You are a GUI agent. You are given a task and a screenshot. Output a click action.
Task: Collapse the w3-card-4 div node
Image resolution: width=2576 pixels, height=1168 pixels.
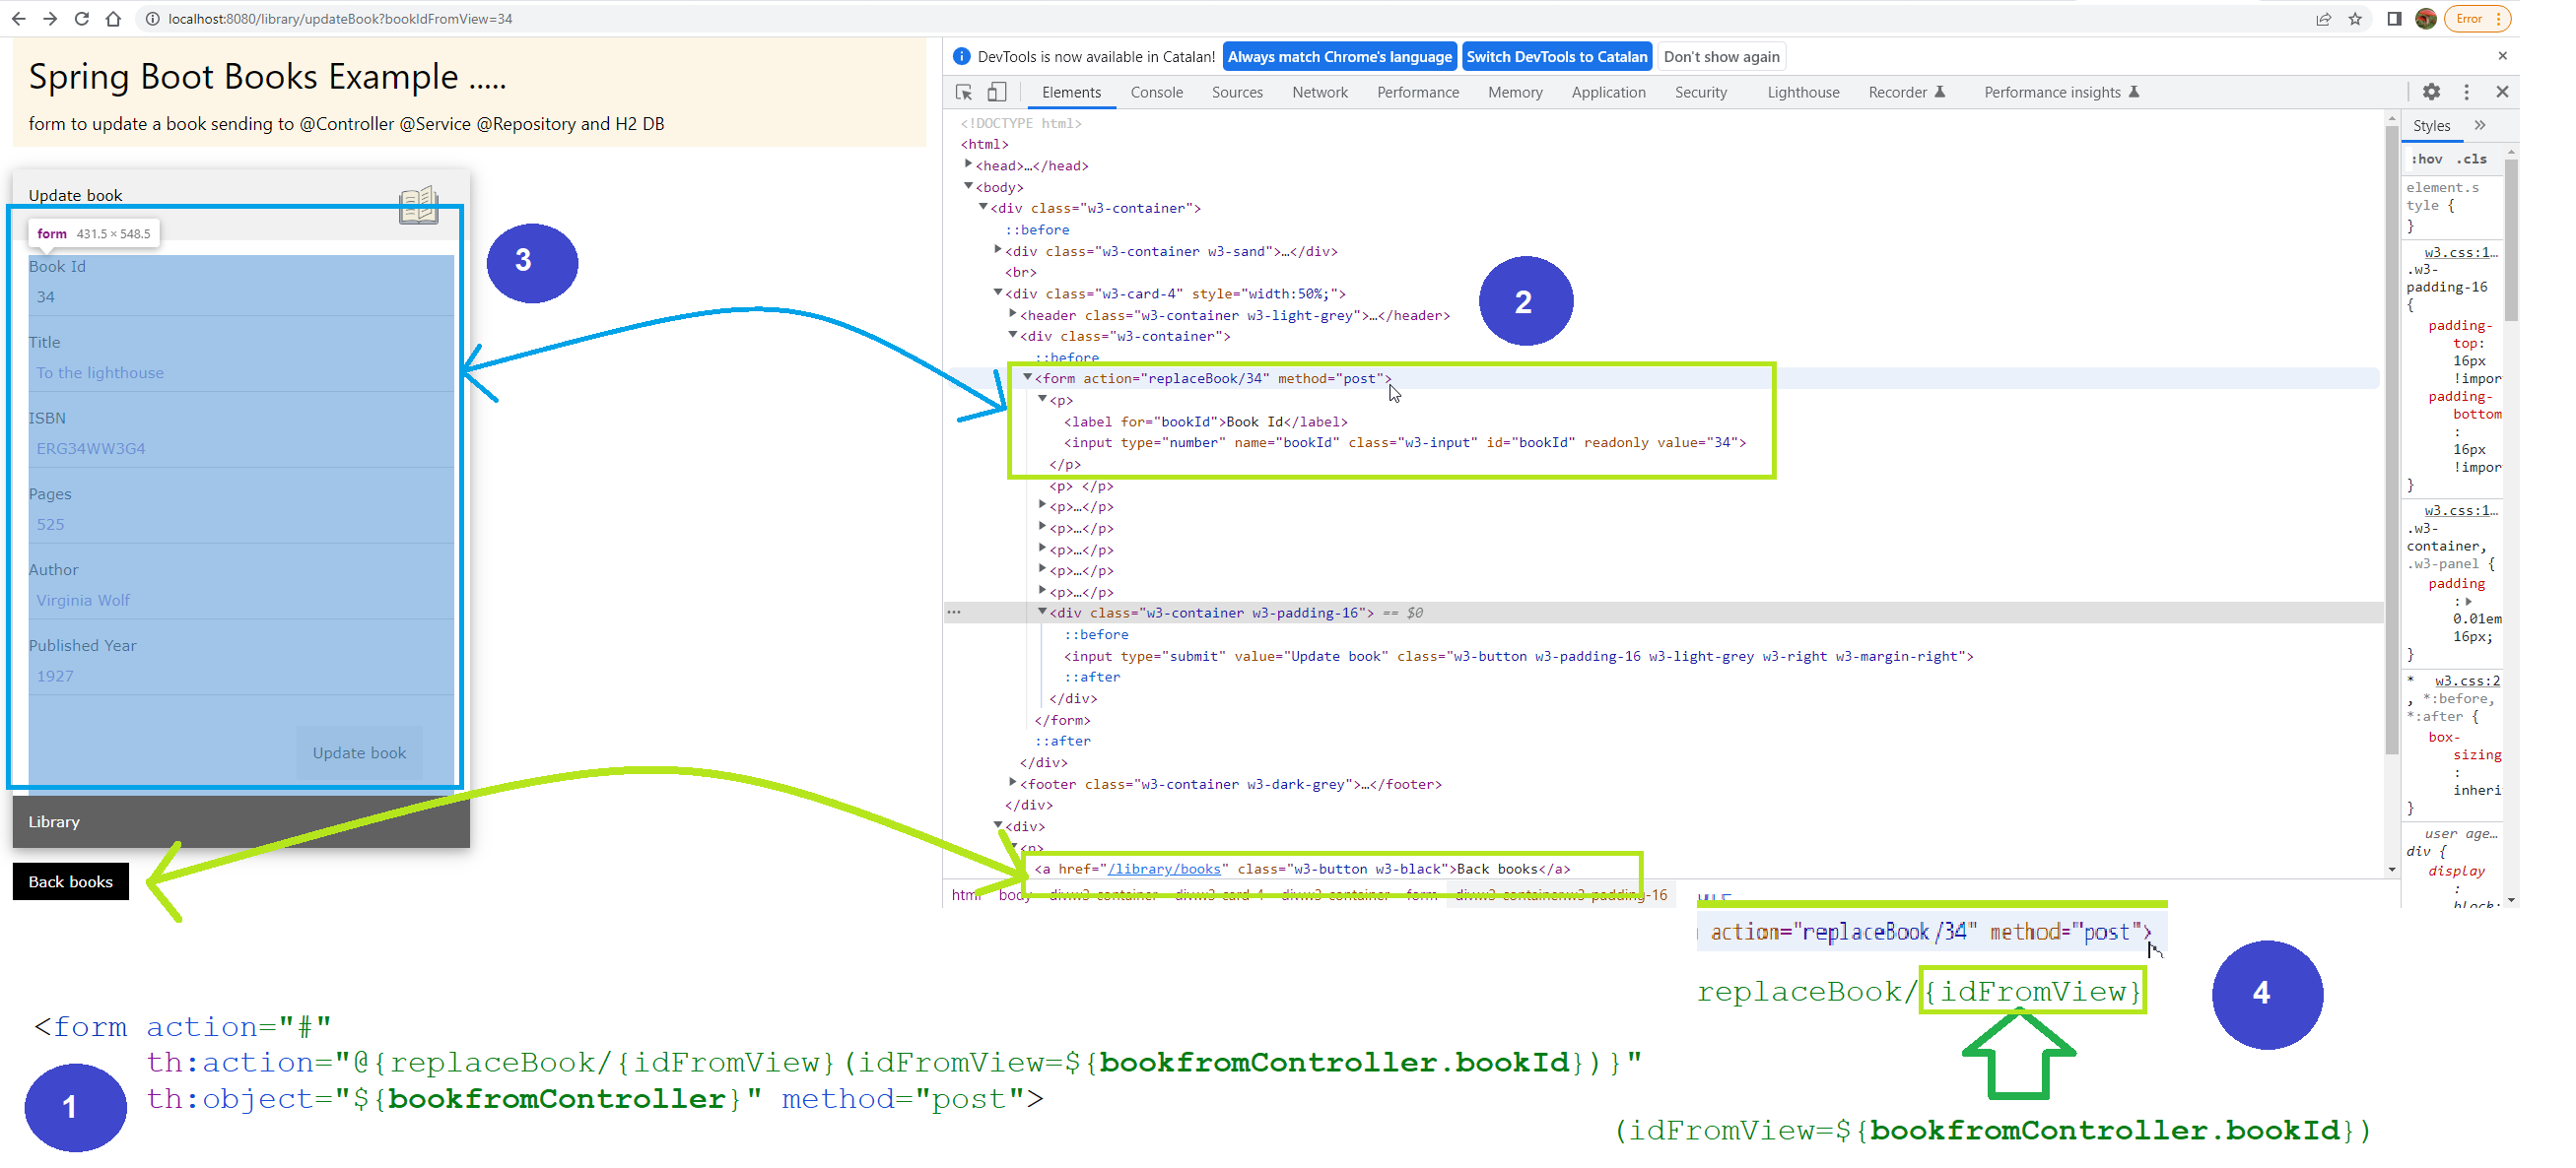[997, 292]
